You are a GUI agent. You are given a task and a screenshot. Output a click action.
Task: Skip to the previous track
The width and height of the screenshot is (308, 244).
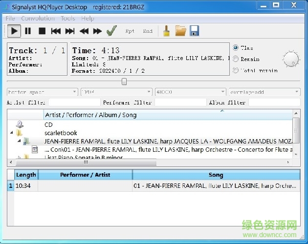(x=56, y=31)
